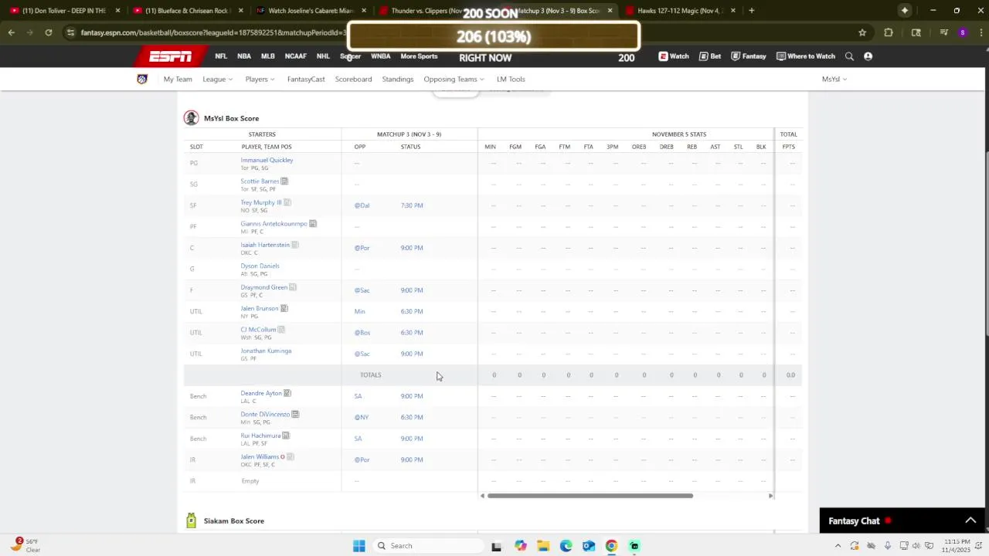Open Fantasy link in ESPN header
The height and width of the screenshot is (556, 989).
[749, 56]
